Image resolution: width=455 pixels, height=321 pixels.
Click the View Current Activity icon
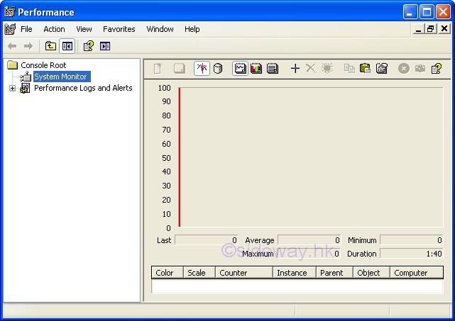202,69
